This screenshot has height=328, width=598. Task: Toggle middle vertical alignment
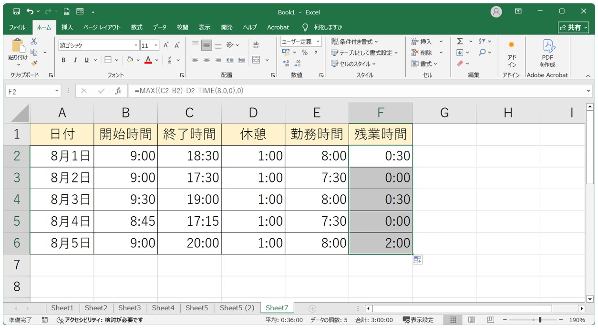206,45
